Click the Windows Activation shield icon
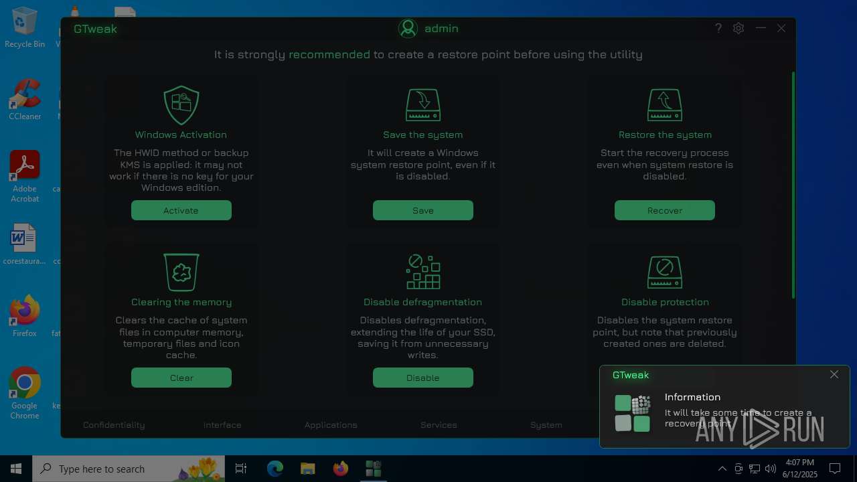This screenshot has height=482, width=857. pos(181,105)
